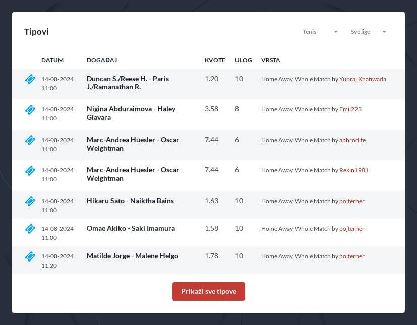Viewport: 417px width, 325px height.
Task: Open Rekin1981 profile link
Action: (x=353, y=170)
